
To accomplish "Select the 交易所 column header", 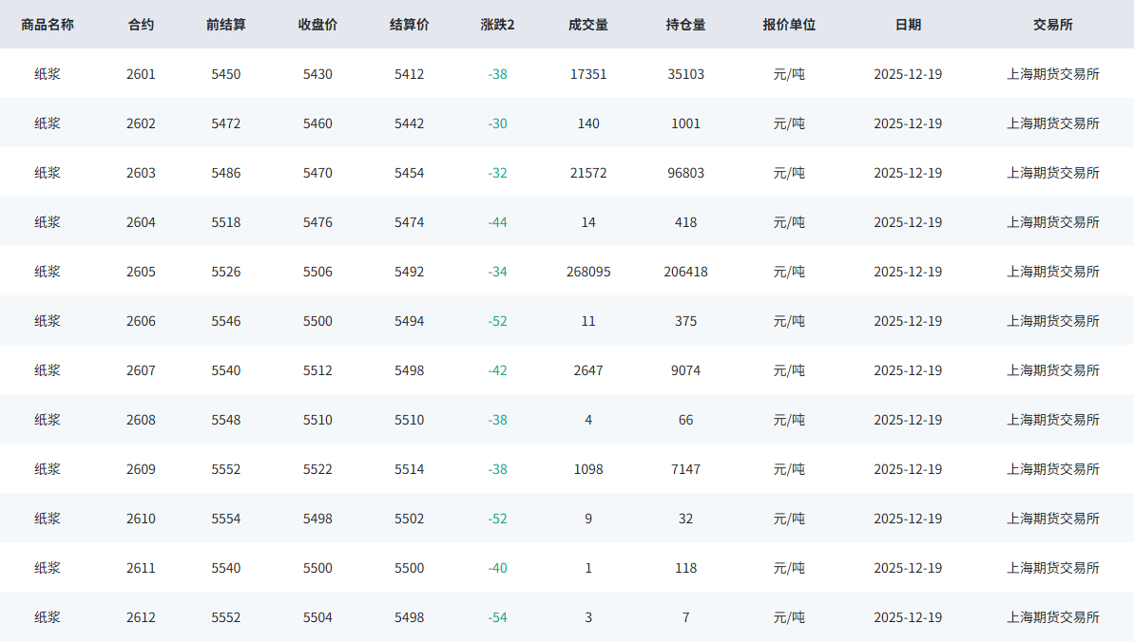I will coord(1053,25).
